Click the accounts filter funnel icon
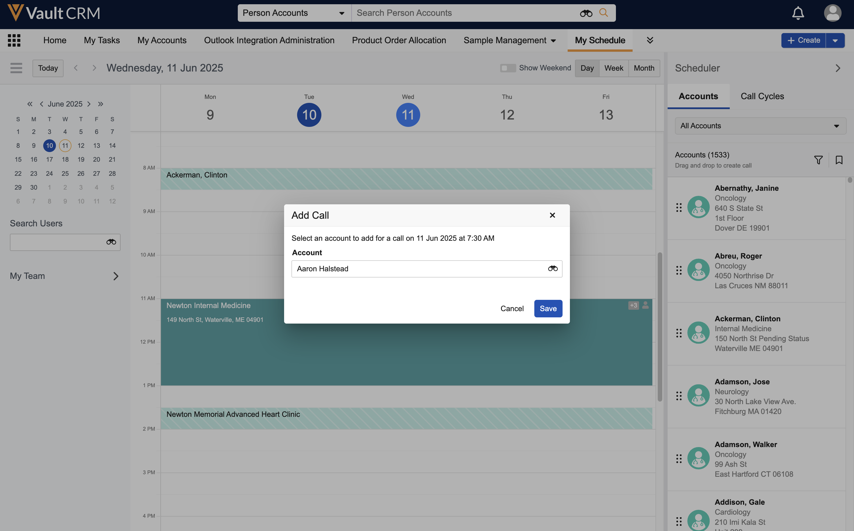The image size is (854, 531). 818,160
